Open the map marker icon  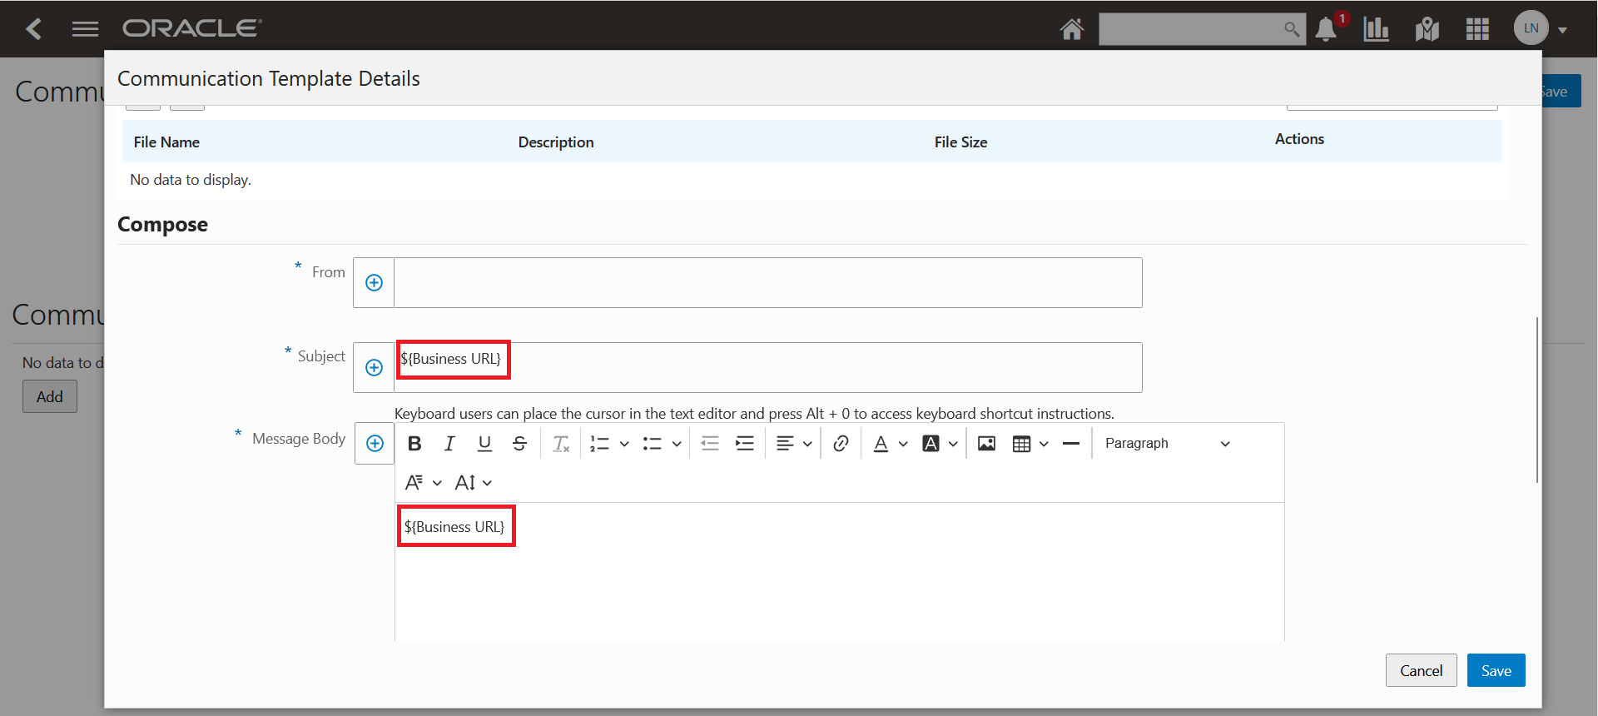(1427, 29)
